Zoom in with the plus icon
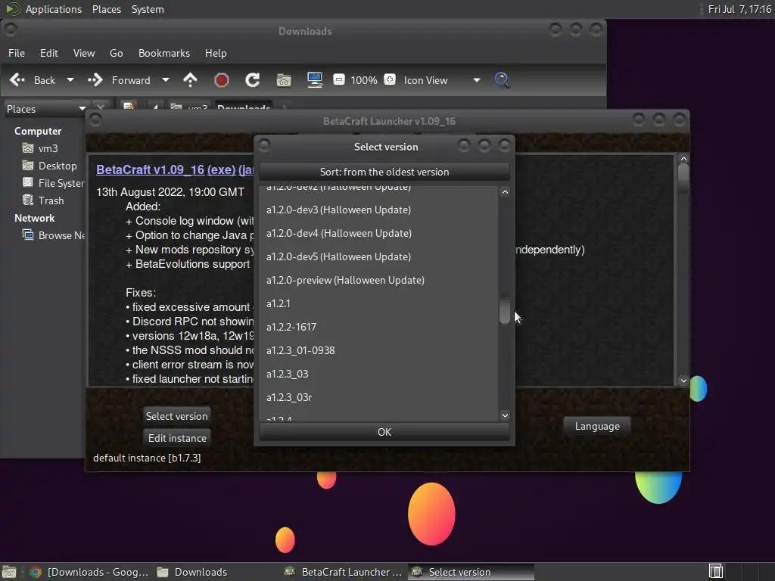 (390, 79)
